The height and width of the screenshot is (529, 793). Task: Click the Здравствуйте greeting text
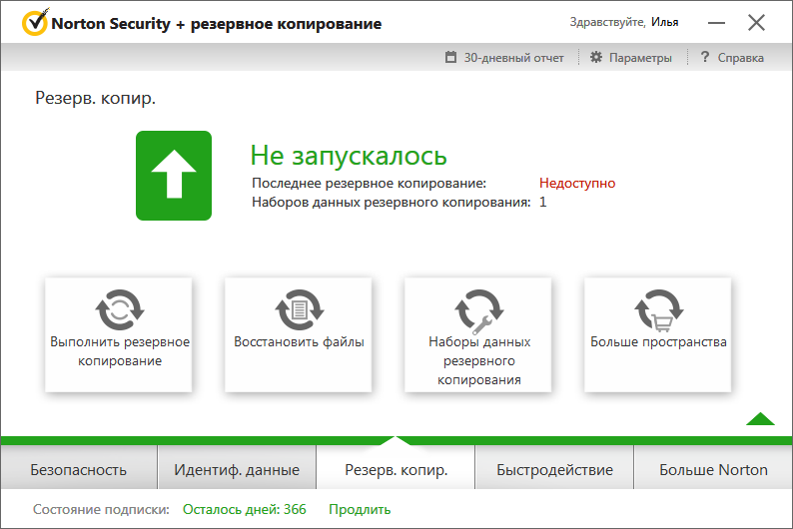click(x=607, y=22)
